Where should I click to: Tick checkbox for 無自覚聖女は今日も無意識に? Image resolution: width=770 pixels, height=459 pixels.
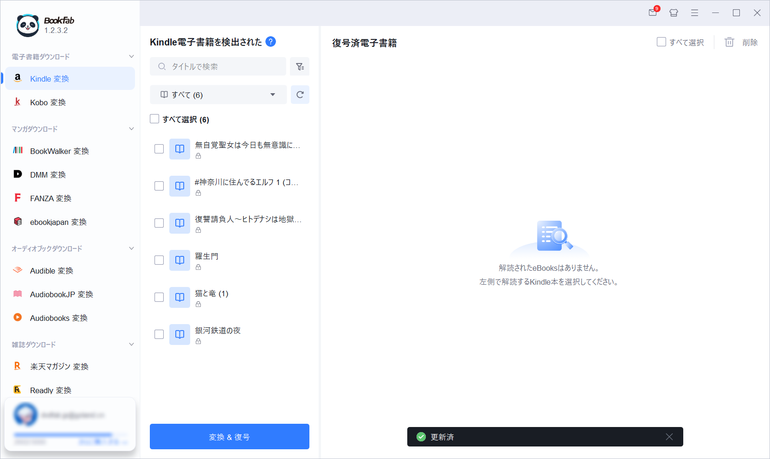click(159, 149)
